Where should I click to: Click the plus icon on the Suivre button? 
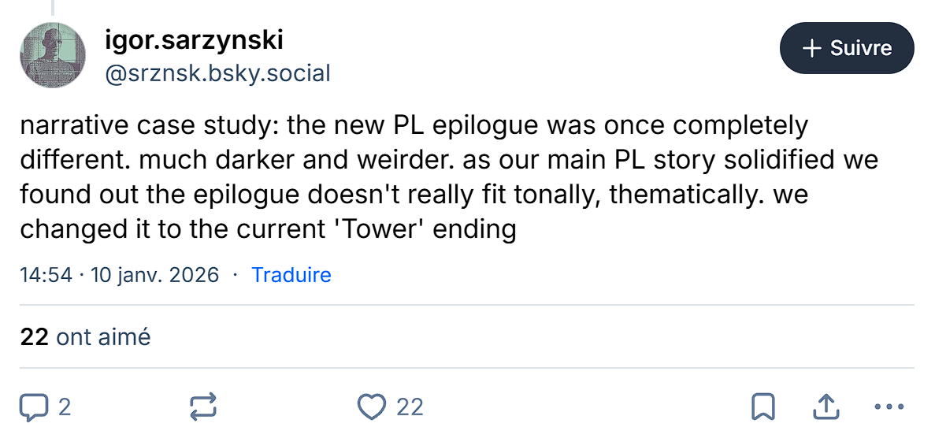811,48
